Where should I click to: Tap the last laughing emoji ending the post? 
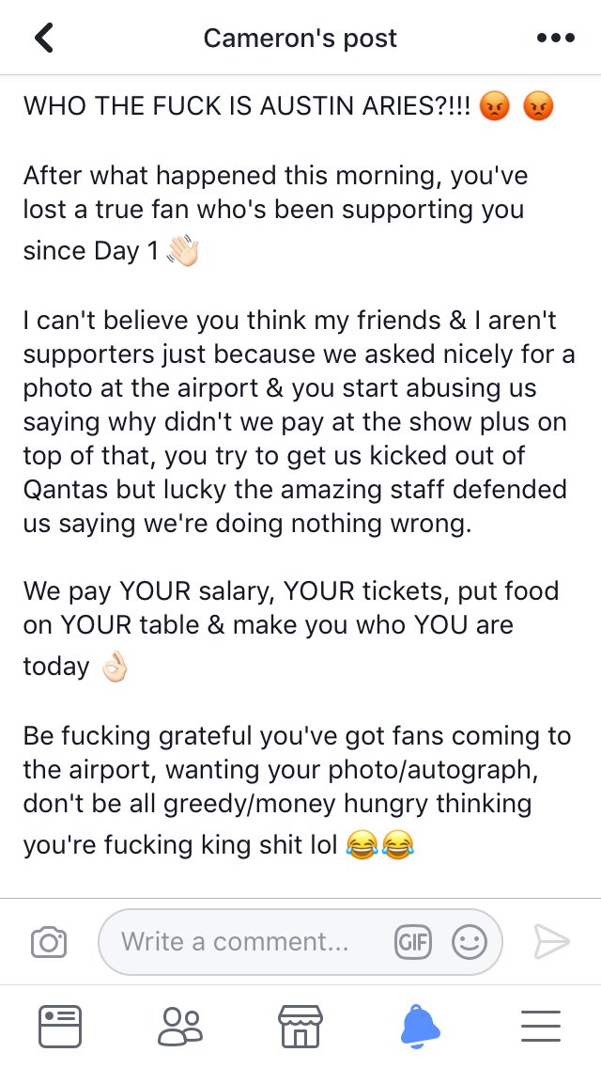(x=397, y=846)
